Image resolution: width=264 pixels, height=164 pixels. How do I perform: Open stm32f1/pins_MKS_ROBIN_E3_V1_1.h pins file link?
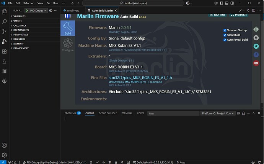click(x=140, y=78)
